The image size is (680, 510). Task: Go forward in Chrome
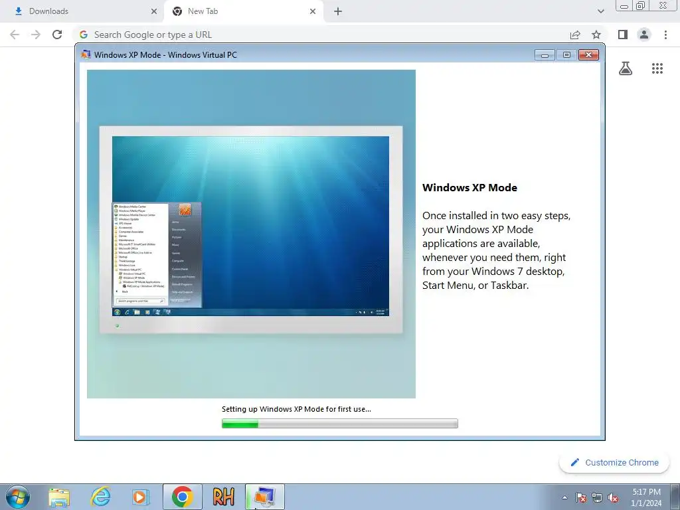tap(36, 35)
